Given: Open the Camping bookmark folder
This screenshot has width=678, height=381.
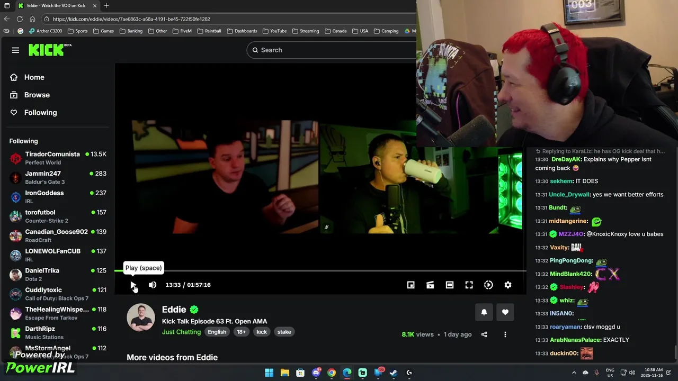Looking at the screenshot, I should (386, 31).
